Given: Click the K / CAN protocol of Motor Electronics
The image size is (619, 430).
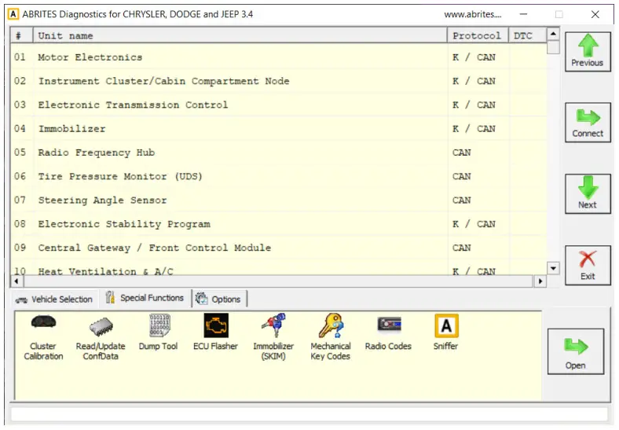Looking at the screenshot, I should (x=474, y=57).
